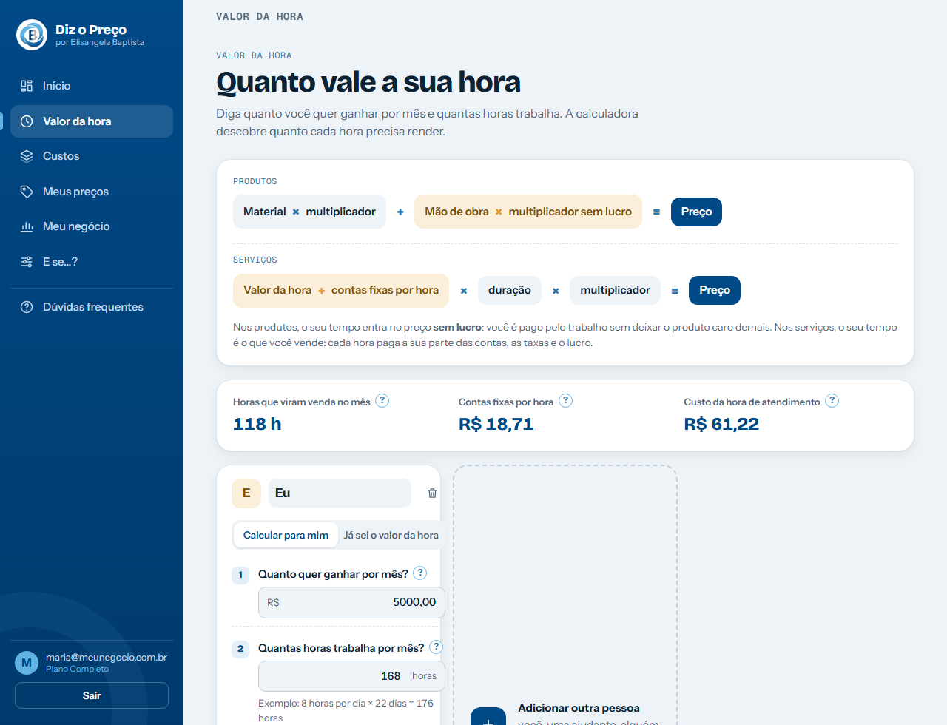Switch to Já sei o valor da hora
The height and width of the screenshot is (725, 947).
[x=391, y=535]
